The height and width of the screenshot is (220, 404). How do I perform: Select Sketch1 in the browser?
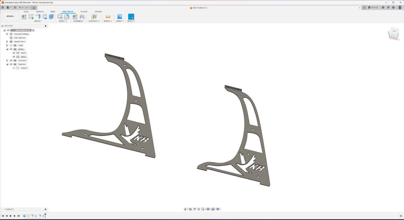tap(24, 68)
